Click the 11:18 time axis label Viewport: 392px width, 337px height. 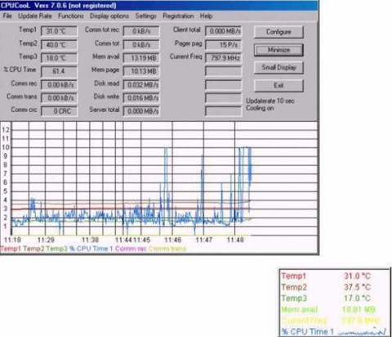click(12, 240)
